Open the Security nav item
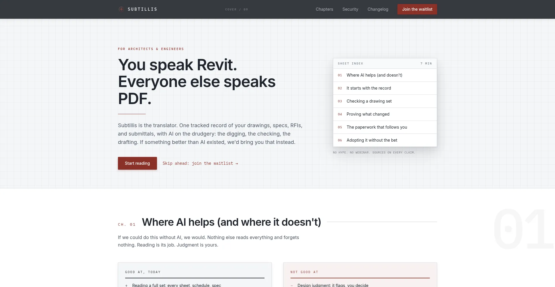The width and height of the screenshot is (555, 287). click(350, 9)
